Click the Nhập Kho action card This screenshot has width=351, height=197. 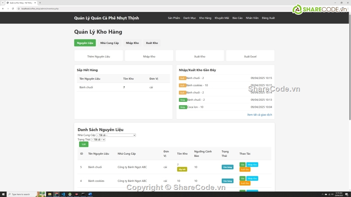tap(149, 56)
